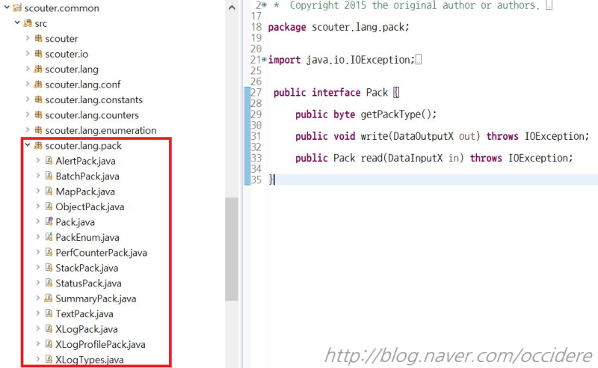Screen dimensions: 598x368
Task: Click the scouter.io package icon
Action: [x=38, y=53]
